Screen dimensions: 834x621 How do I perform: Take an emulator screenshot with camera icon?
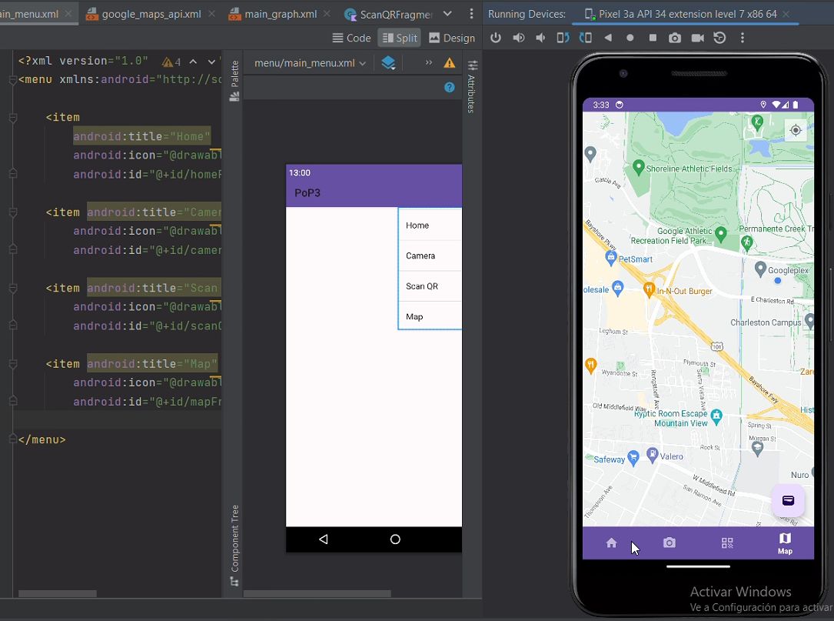pyautogui.click(x=675, y=38)
